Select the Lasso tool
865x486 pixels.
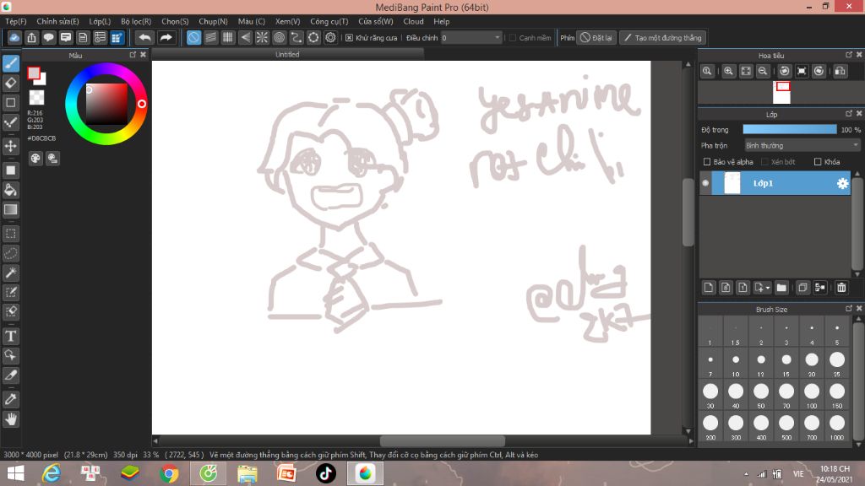tap(10, 253)
